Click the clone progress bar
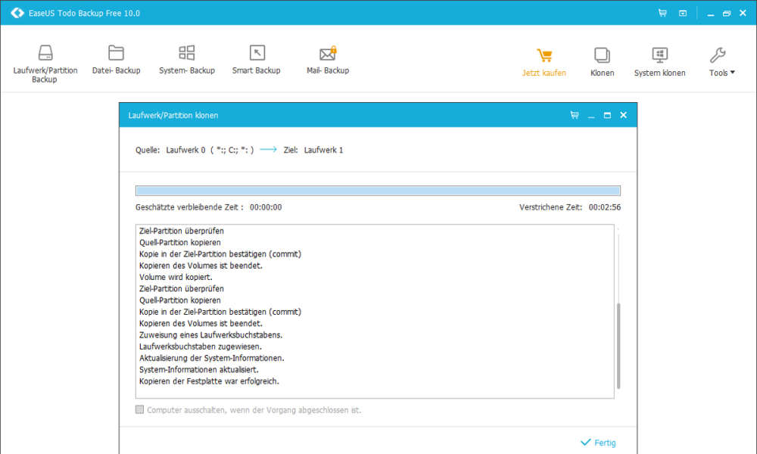This screenshot has height=454, width=757. click(x=378, y=191)
